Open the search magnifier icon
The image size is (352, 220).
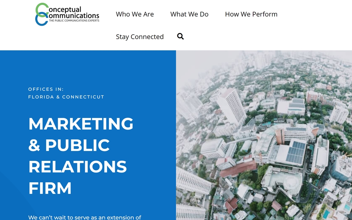[x=180, y=36]
